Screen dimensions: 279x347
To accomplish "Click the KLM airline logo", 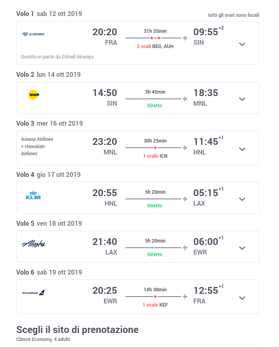I will 33,196.
